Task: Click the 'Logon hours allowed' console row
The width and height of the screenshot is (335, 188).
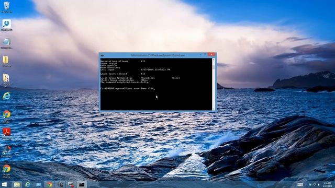Action: (x=123, y=74)
